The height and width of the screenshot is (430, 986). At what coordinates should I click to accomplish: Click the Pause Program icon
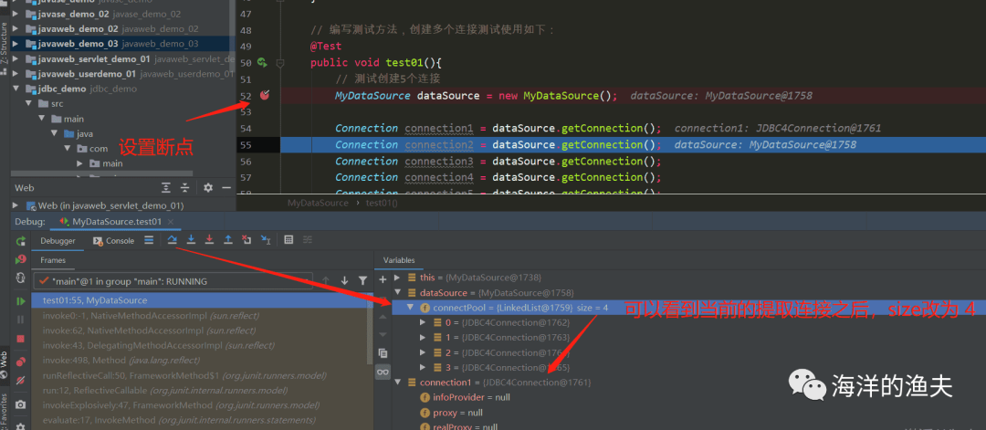[21, 320]
